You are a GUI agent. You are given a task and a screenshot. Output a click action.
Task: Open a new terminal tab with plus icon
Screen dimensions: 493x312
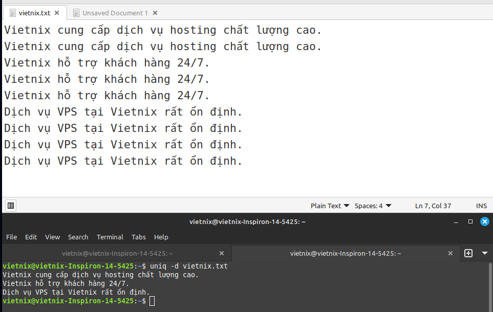tap(468, 253)
